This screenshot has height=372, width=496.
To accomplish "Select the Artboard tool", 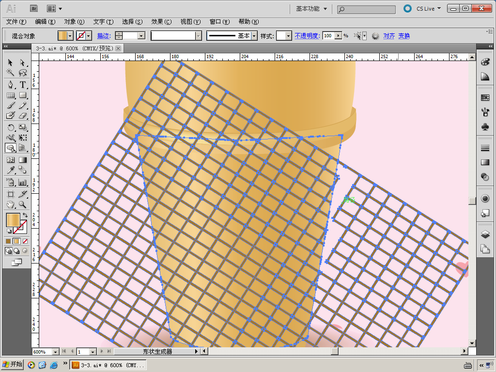I will 10,194.
